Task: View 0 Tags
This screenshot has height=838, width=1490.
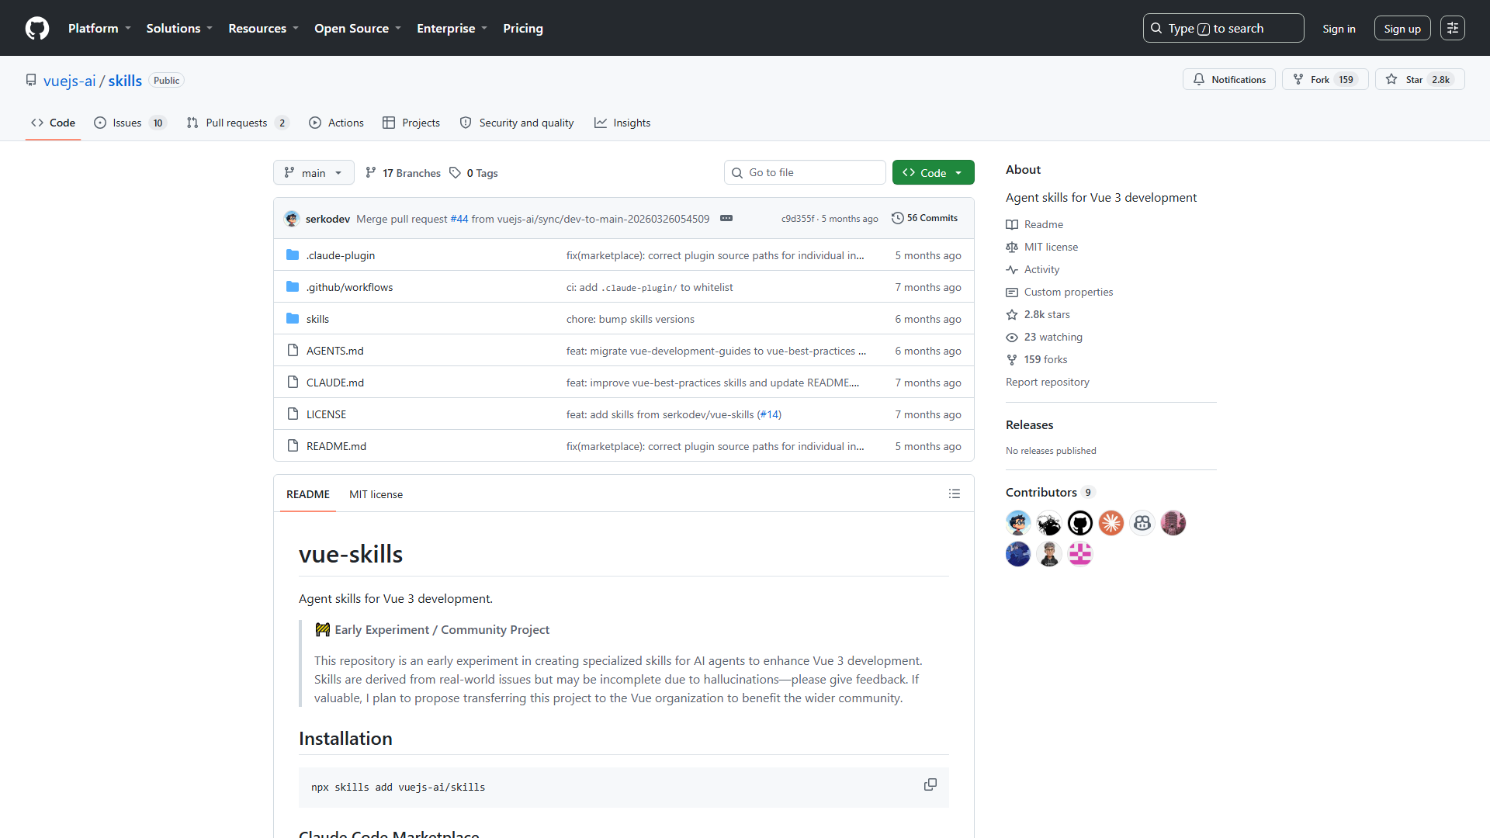Action: click(x=473, y=172)
